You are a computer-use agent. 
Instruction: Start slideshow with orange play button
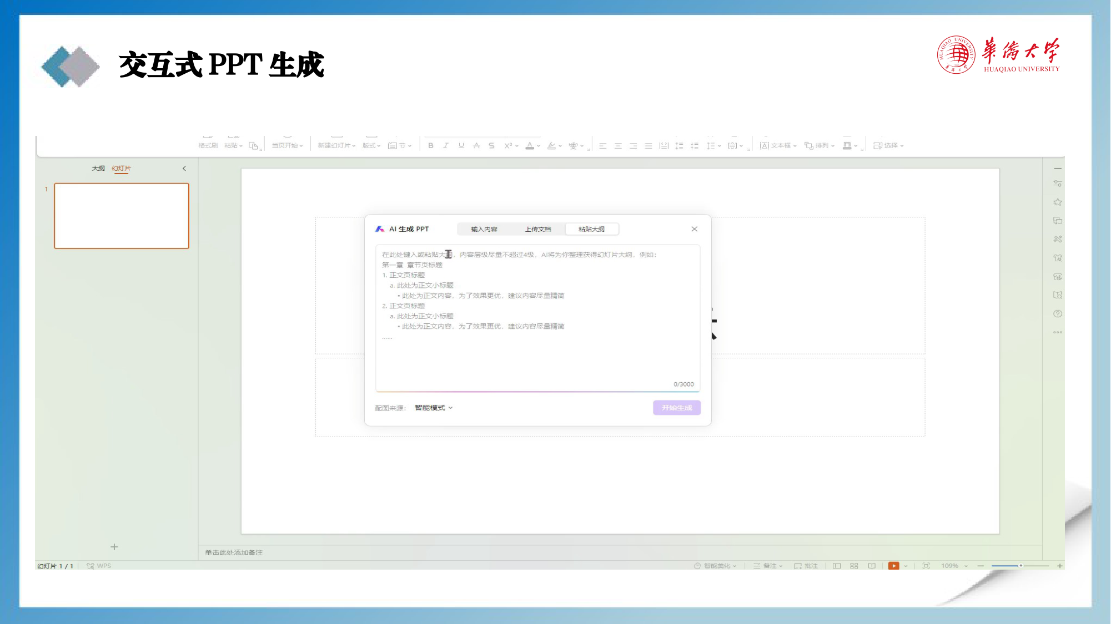(893, 566)
